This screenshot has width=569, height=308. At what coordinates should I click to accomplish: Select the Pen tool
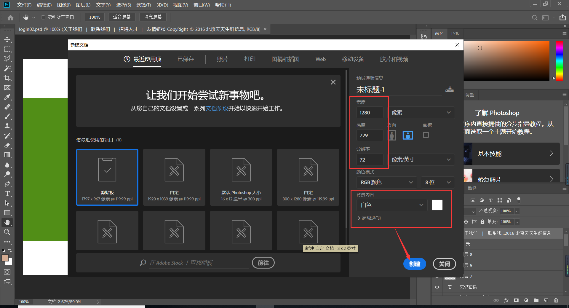7,184
